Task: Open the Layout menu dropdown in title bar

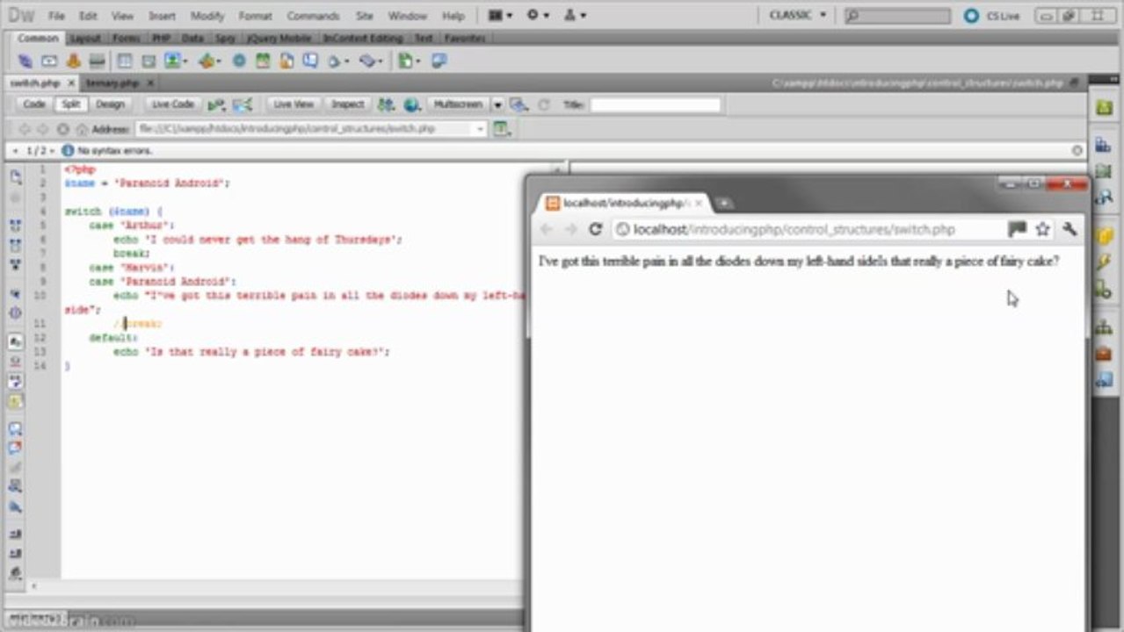Action: point(501,16)
